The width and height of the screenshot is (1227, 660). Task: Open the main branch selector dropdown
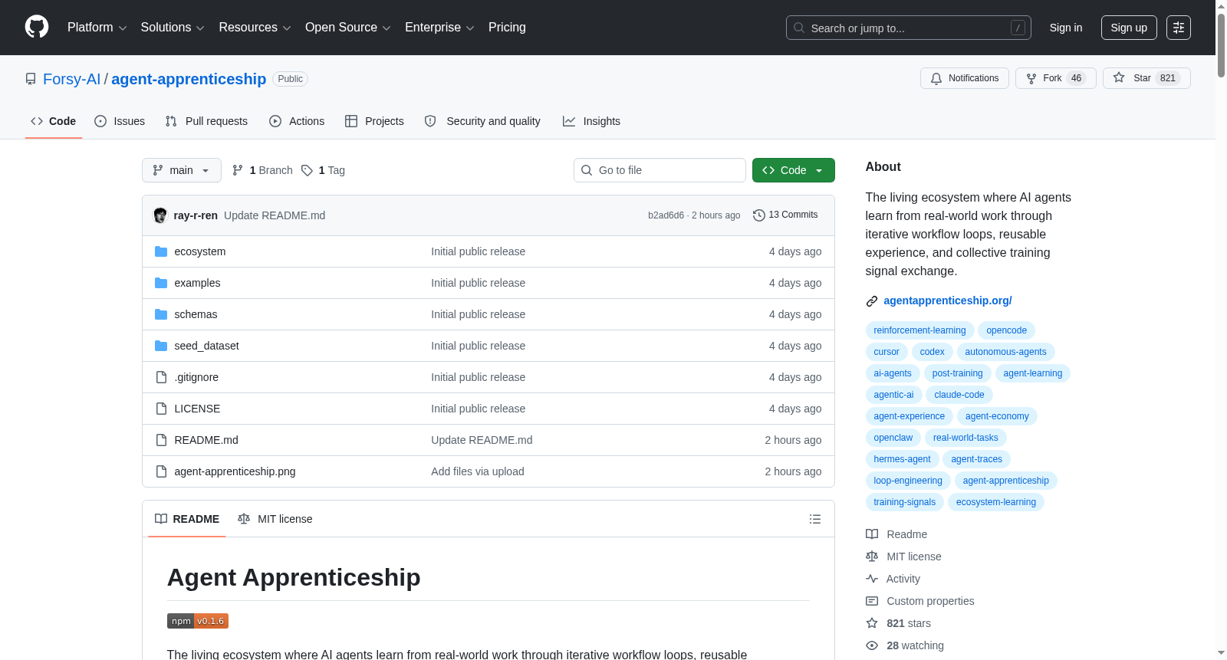182,170
